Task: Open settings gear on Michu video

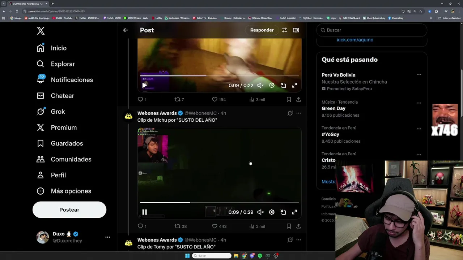Action: tap(272, 212)
